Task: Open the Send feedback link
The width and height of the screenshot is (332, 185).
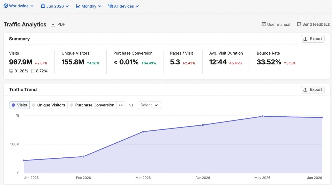Action: (313, 24)
